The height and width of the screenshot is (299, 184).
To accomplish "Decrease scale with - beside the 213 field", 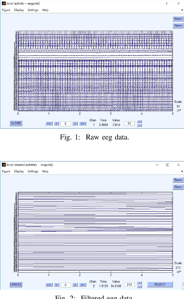I will point(139,286).
